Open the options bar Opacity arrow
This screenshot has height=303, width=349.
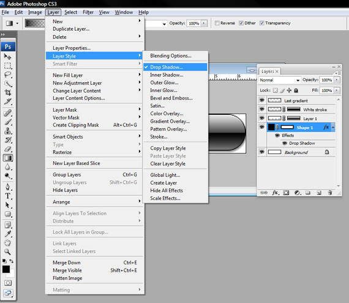click(204, 23)
